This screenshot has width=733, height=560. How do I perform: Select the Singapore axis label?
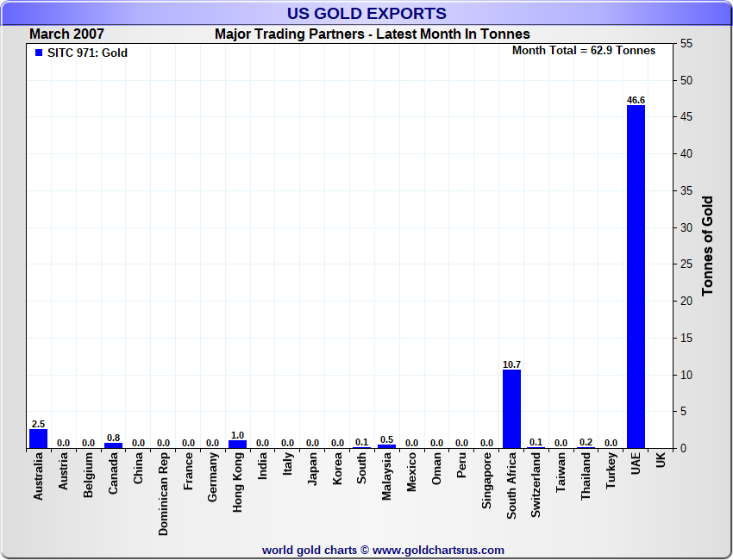click(486, 483)
